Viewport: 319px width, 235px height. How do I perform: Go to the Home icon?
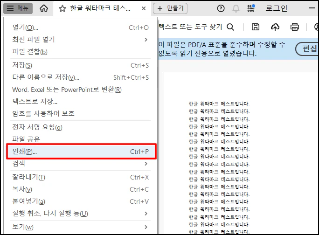(x=44, y=8)
